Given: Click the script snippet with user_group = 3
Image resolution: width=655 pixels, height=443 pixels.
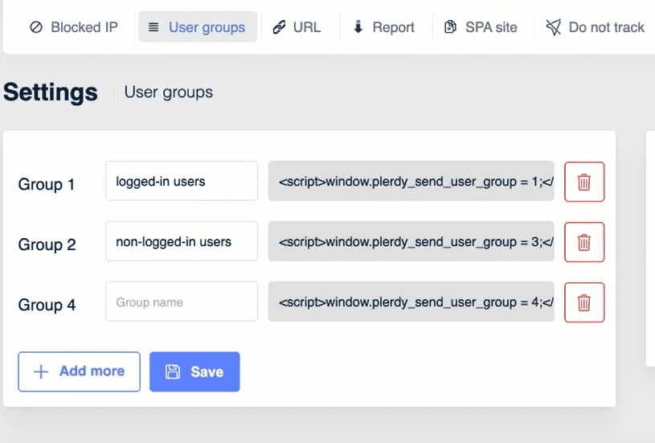Looking at the screenshot, I should pos(411,242).
